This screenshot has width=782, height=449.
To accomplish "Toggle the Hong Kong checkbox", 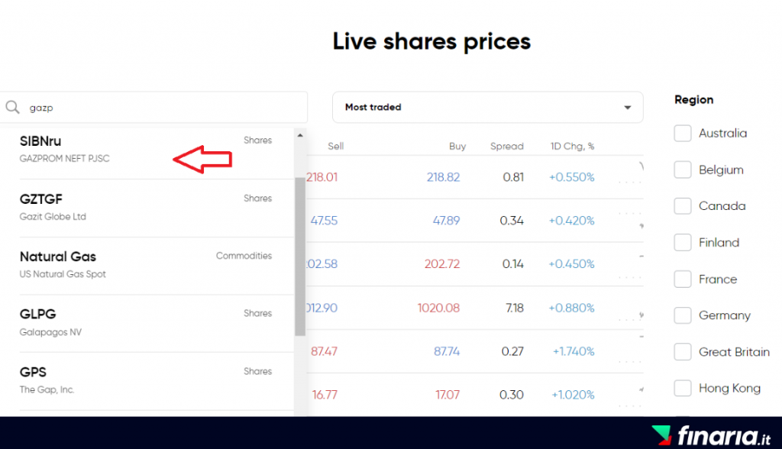I will click(683, 389).
